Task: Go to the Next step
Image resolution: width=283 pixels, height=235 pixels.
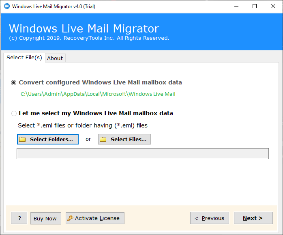Action: (253, 218)
